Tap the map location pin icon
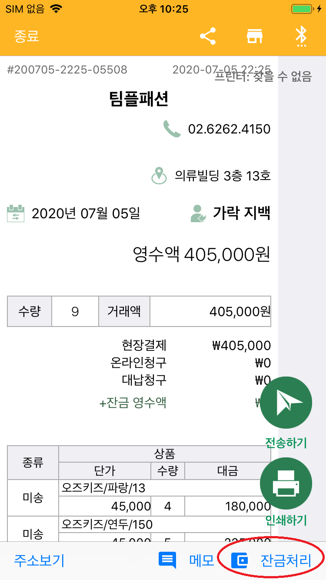This screenshot has width=326, height=580. point(159,176)
